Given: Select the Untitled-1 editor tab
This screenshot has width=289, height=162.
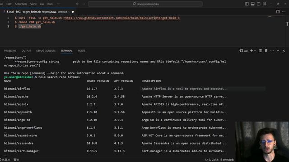Looking at the screenshot, I should [x=38, y=12].
